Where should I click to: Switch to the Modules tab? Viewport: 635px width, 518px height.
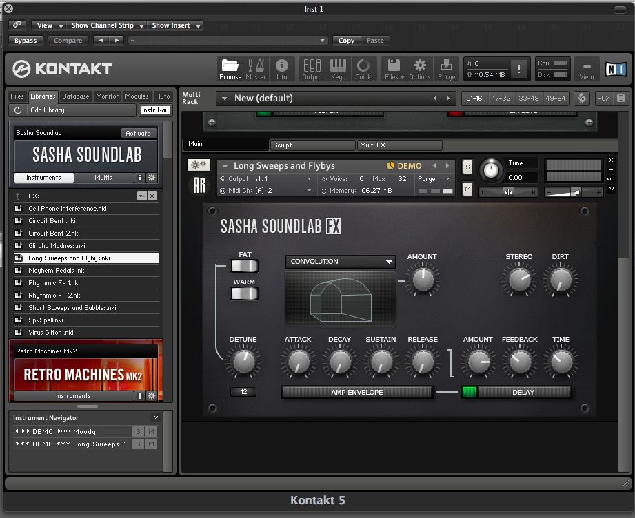[137, 96]
